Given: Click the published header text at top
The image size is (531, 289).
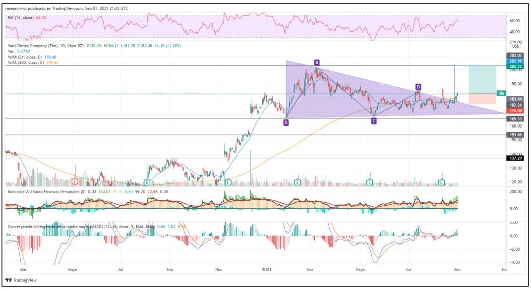Looking at the screenshot, I should point(67,8).
